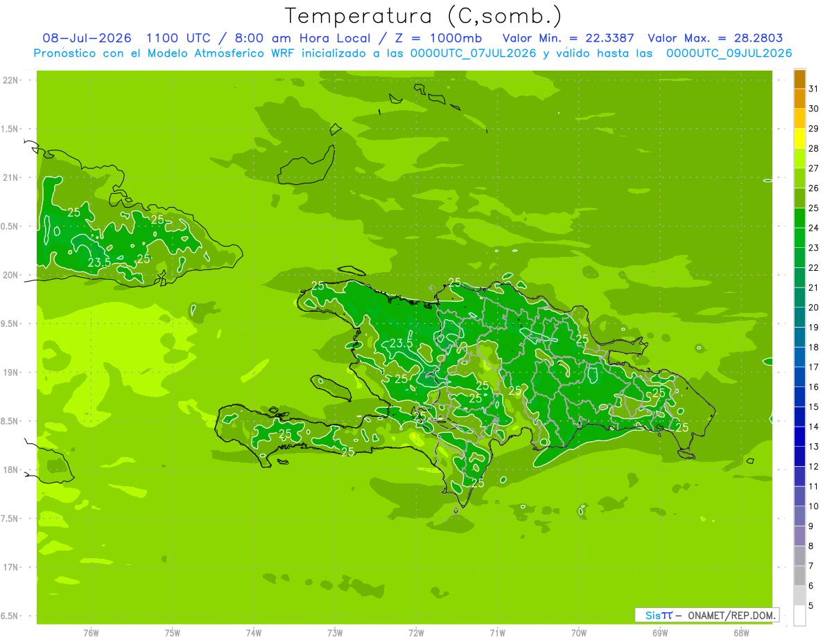This screenshot has height=642, width=832.
Task: Click the '73W' longitude axis label
Action: click(335, 633)
